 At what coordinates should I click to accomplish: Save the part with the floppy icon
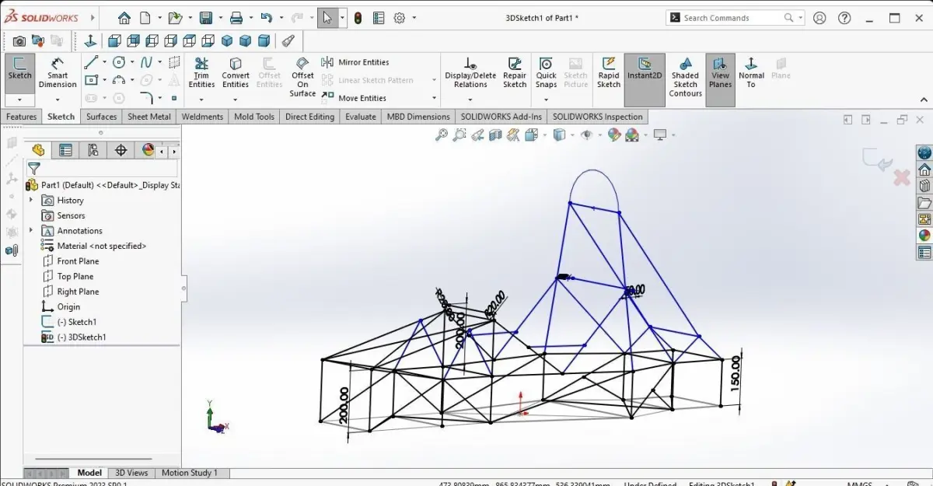coord(205,18)
